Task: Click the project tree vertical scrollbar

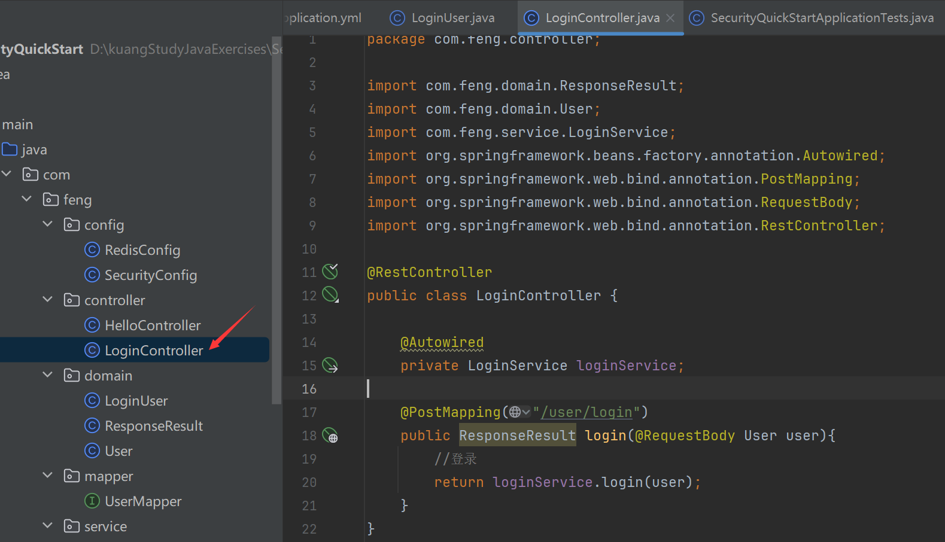Action: pyautogui.click(x=276, y=221)
